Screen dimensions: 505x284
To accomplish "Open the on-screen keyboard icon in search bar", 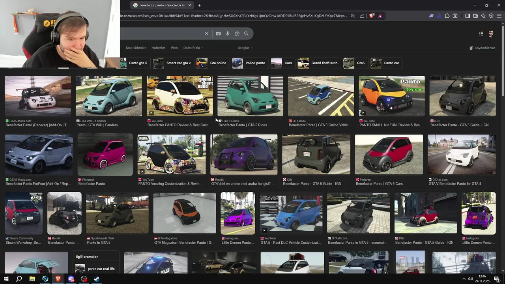I will click(218, 34).
